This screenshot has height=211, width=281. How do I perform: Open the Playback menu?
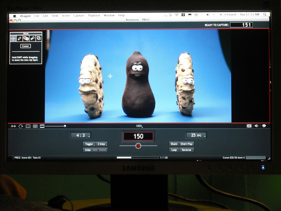pos(94,16)
